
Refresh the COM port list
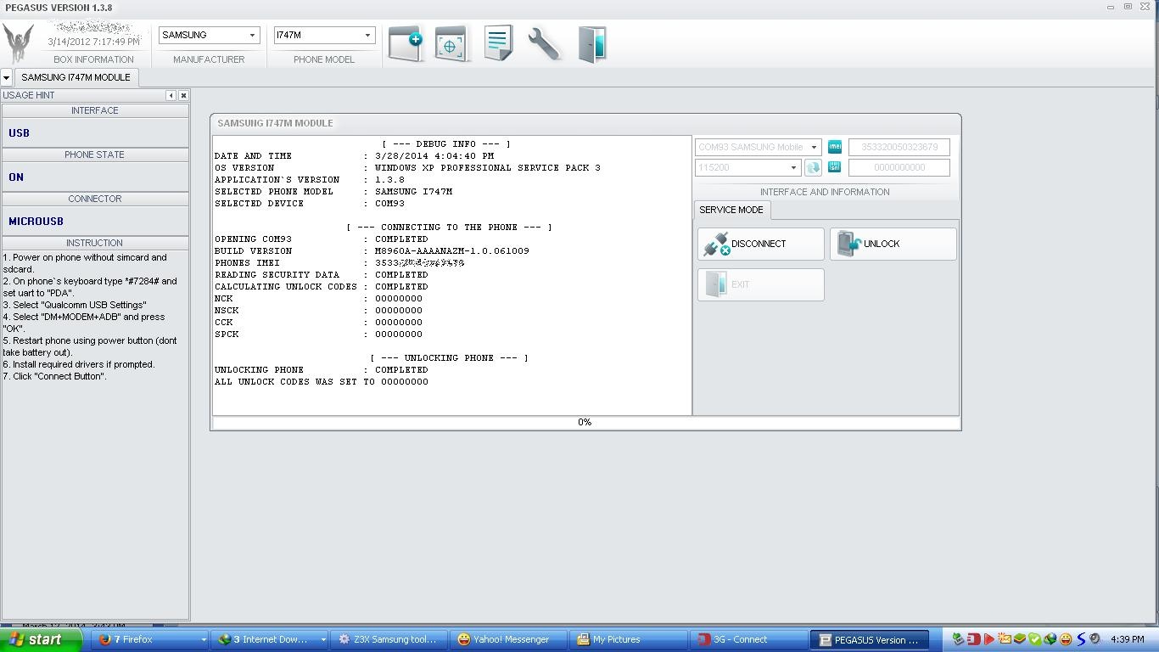coord(813,167)
